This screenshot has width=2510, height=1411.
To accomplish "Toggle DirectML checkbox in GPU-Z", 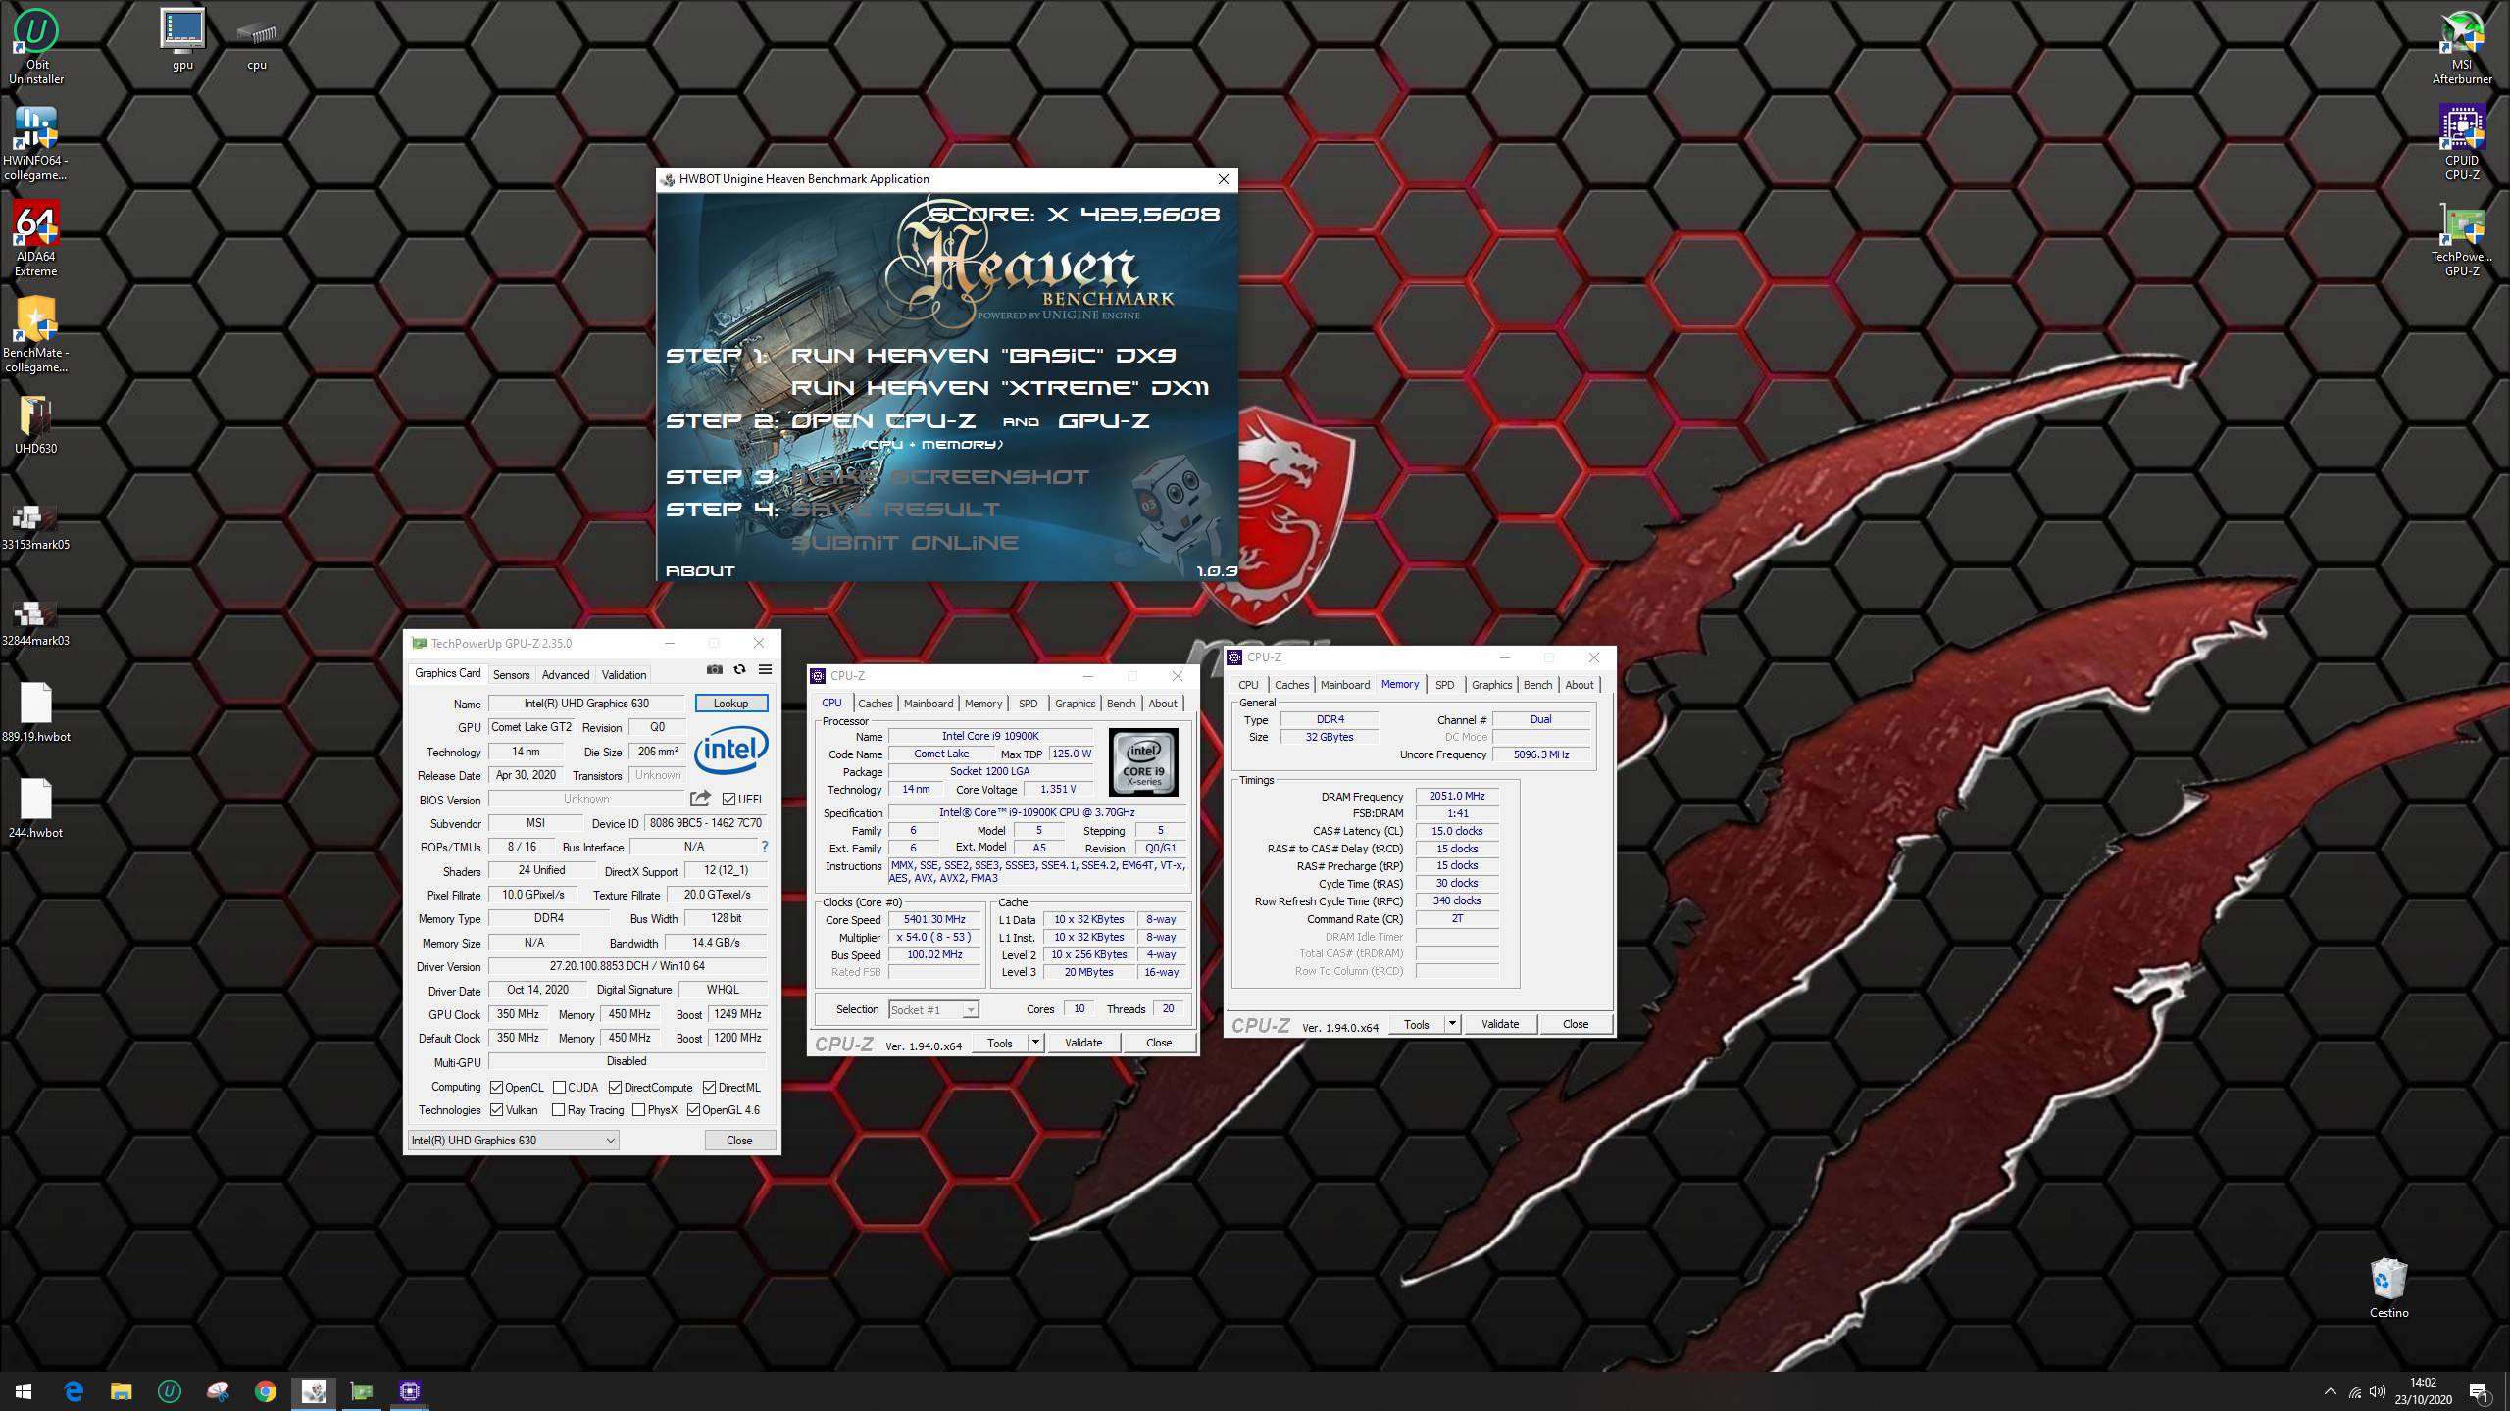I will [709, 1088].
